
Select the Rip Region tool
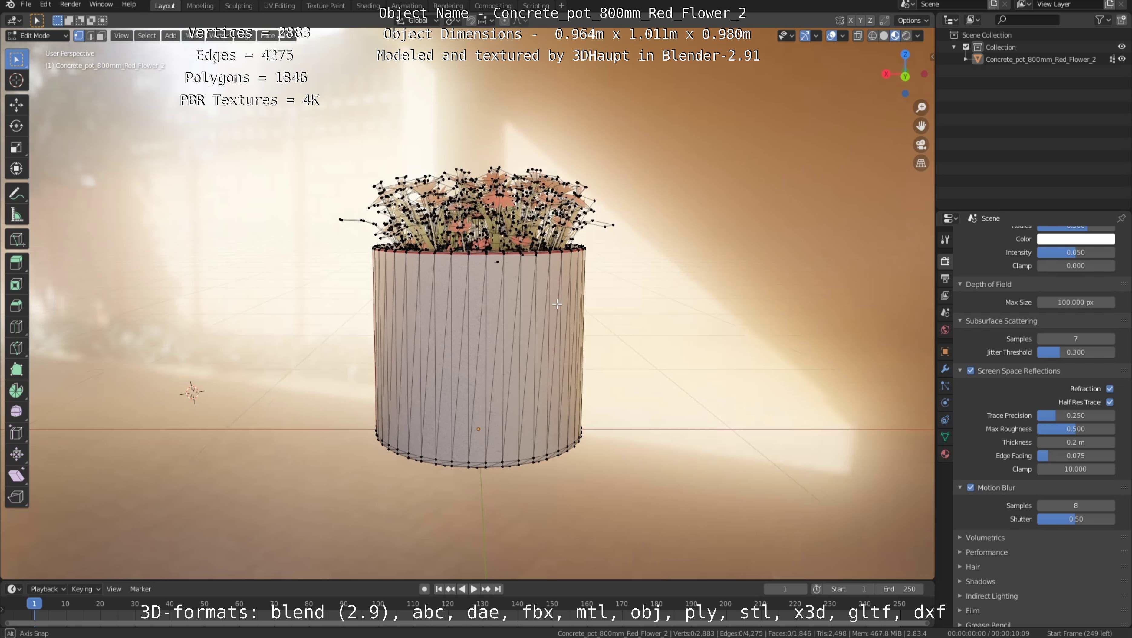point(17,497)
